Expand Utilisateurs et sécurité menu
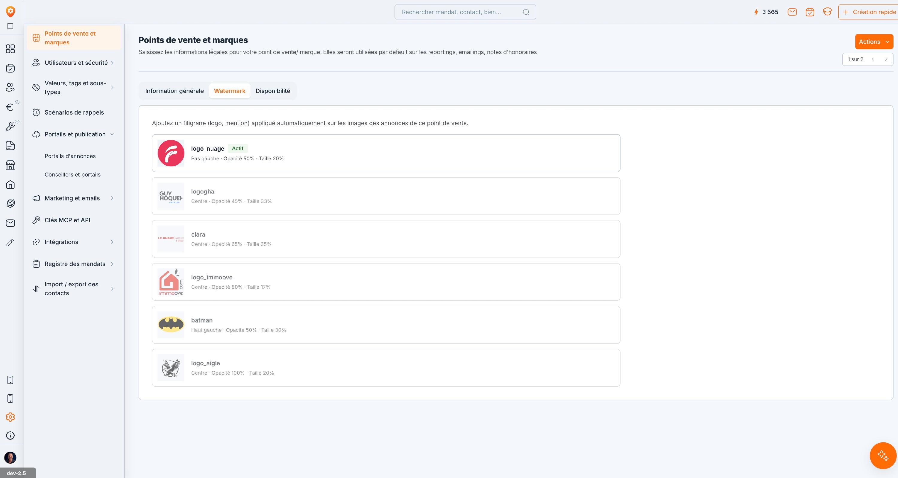 (74, 63)
